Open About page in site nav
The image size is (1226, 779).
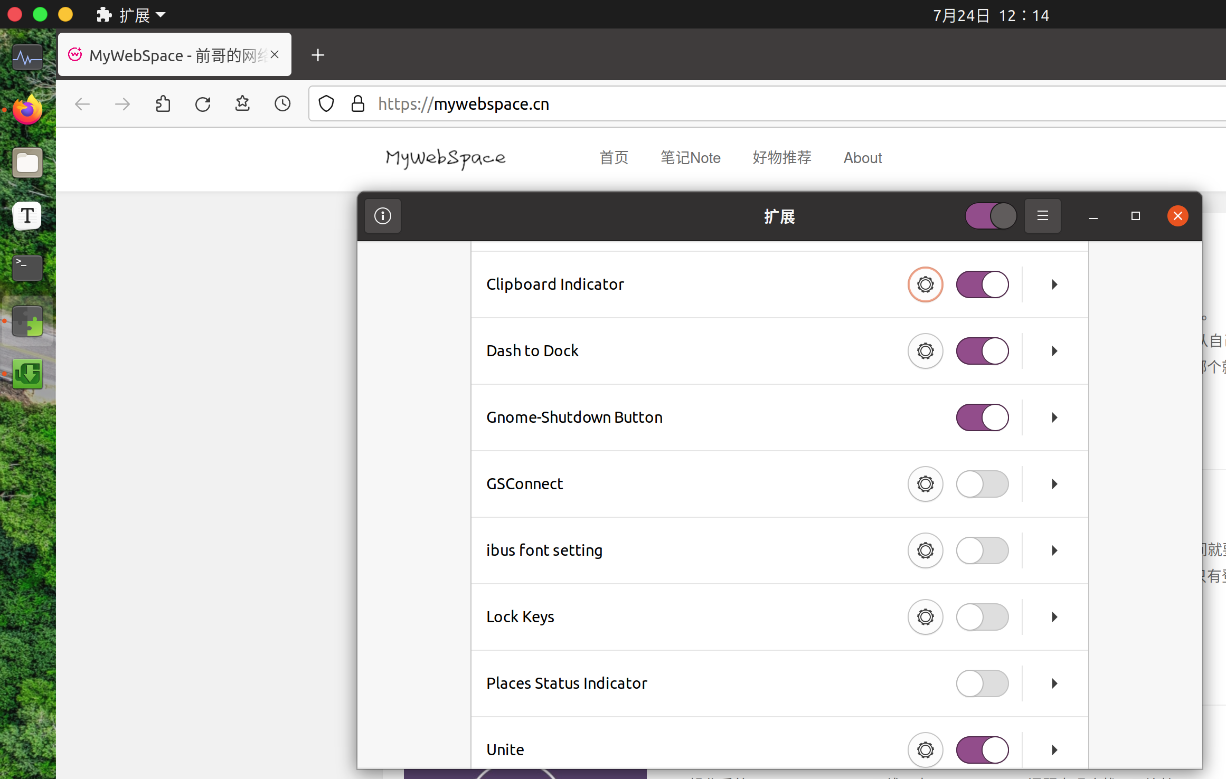click(x=863, y=157)
